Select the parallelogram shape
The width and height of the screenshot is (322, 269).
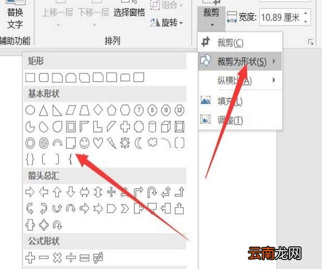coord(71,110)
